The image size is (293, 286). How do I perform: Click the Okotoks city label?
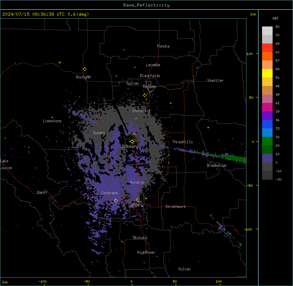click(x=140, y=238)
